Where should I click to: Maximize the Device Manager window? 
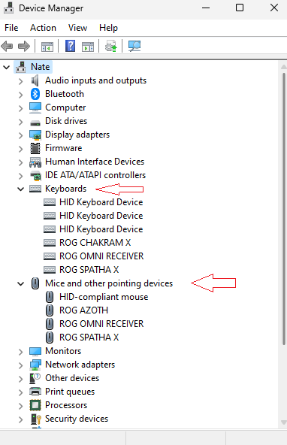[x=240, y=8]
